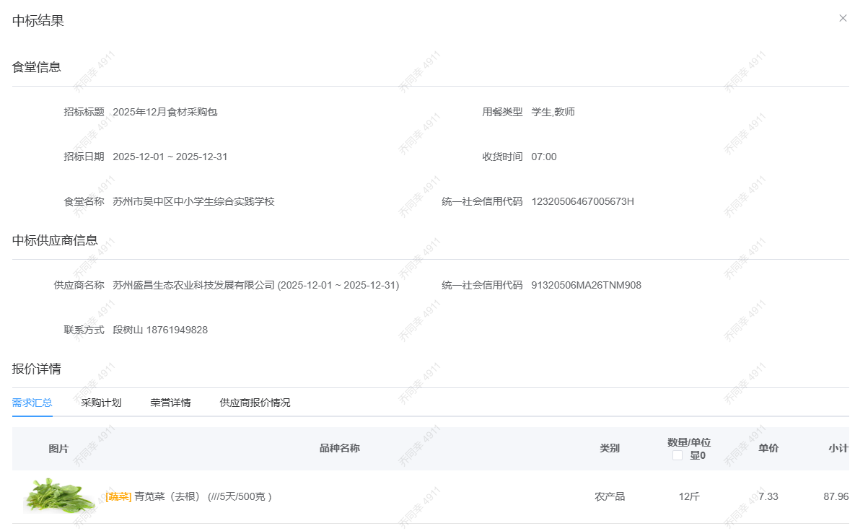Click the 品种名称 column header
The width and height of the screenshot is (855, 531).
pyautogui.click(x=339, y=448)
